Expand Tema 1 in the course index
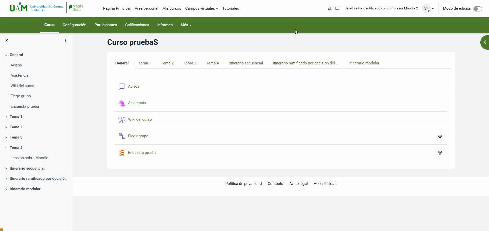This screenshot has height=231, width=489. tap(6, 117)
